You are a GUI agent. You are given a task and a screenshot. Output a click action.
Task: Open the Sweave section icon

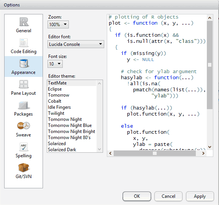[24, 126]
